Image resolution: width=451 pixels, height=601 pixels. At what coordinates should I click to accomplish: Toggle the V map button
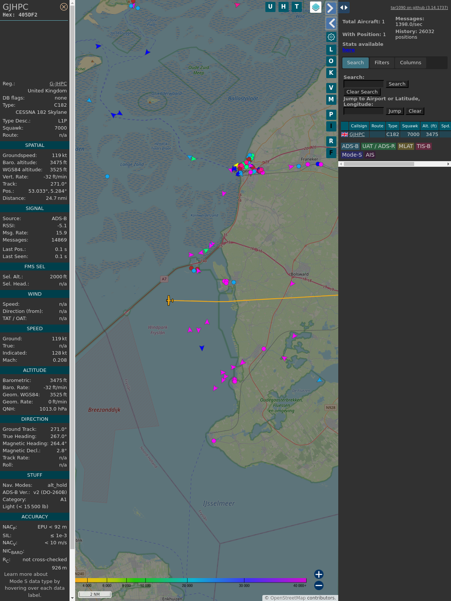coord(331,88)
